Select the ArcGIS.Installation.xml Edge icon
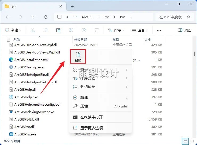Viewport: 197px width, 145px height. coord(11,60)
